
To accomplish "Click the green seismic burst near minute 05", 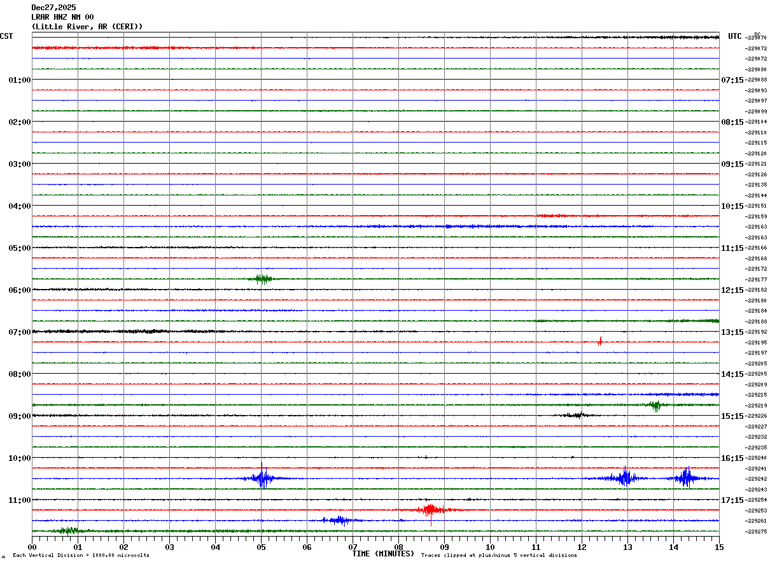I will click(262, 279).
